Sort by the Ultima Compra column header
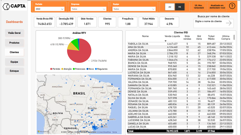241x135 pixels. click(x=225, y=38)
